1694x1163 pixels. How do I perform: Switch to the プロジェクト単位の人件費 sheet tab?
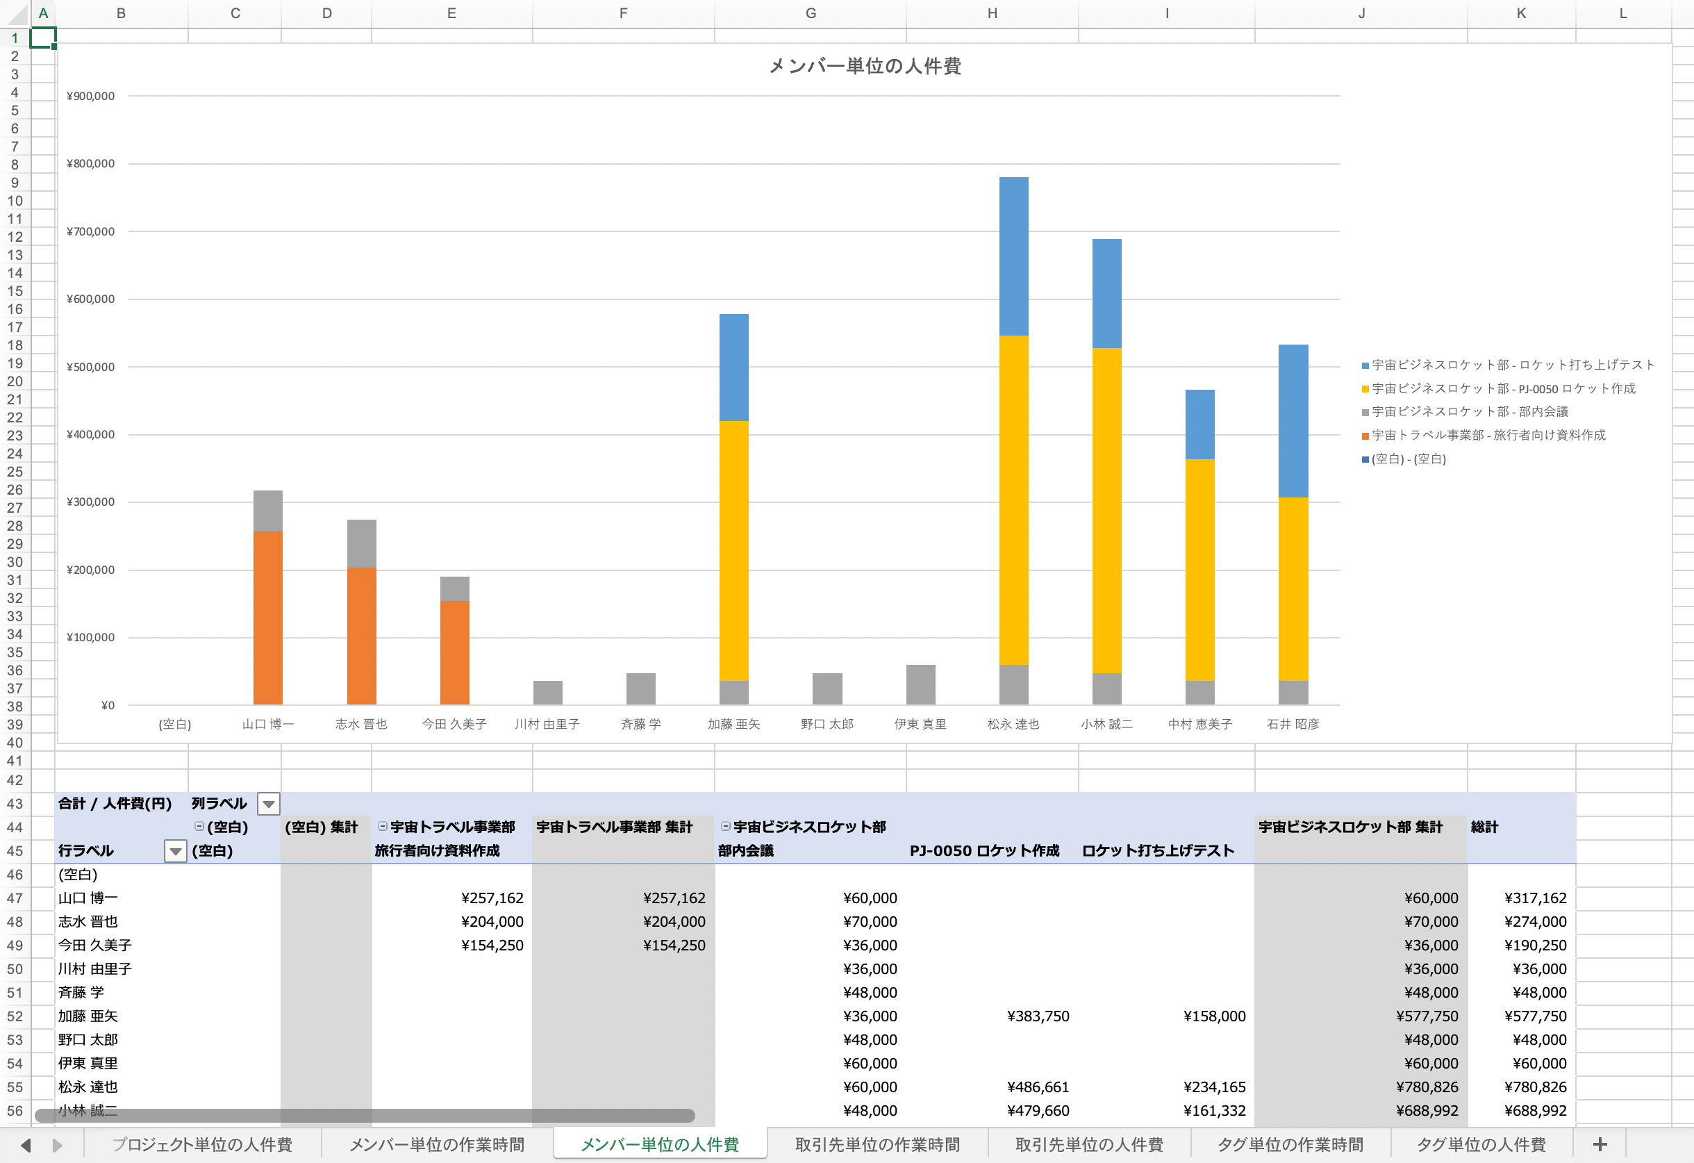[202, 1145]
